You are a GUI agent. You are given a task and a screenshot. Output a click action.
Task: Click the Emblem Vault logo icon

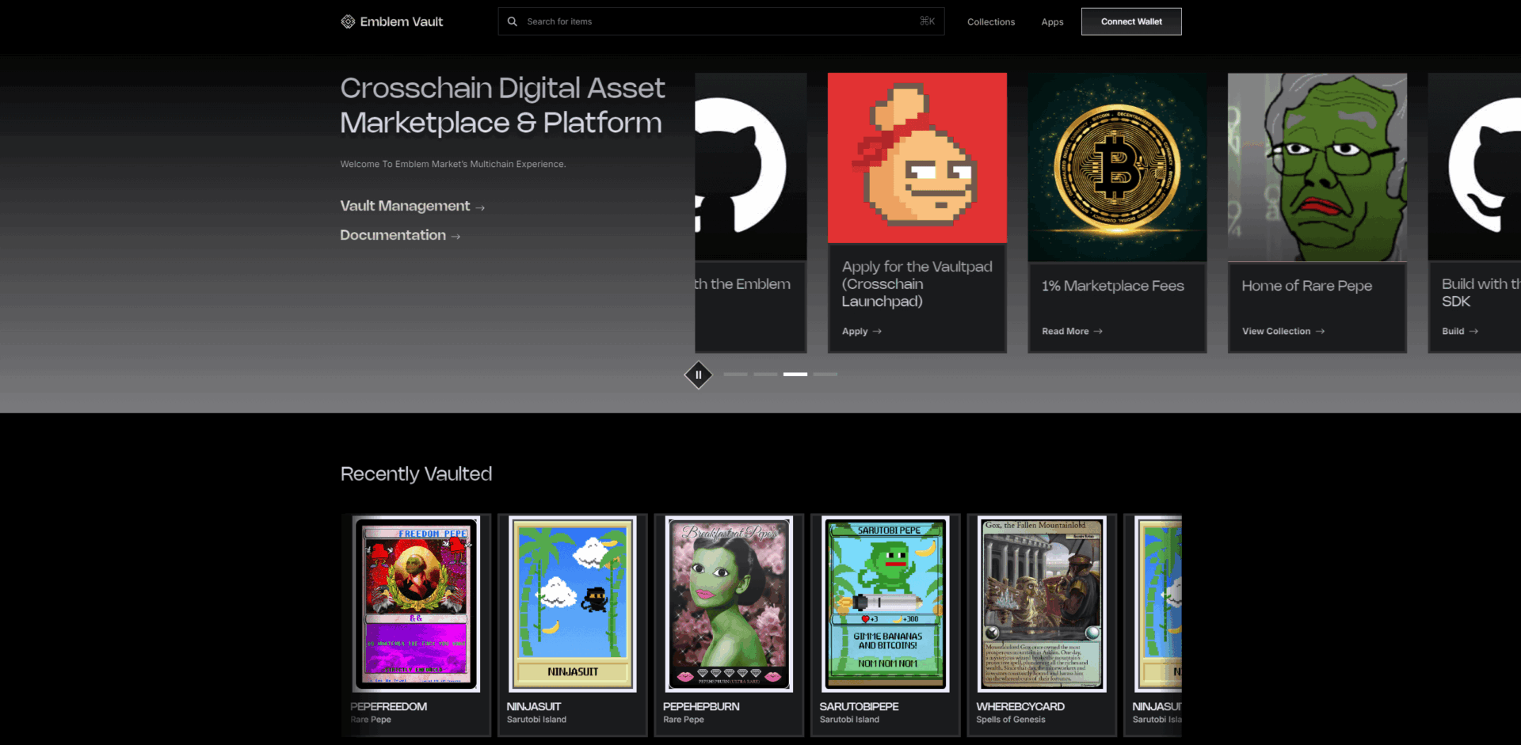(x=348, y=21)
